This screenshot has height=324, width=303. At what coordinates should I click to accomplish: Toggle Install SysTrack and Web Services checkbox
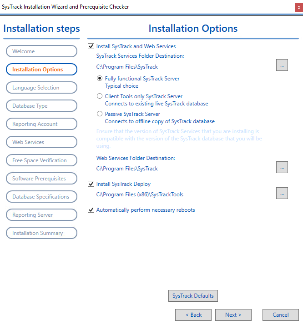91,46
